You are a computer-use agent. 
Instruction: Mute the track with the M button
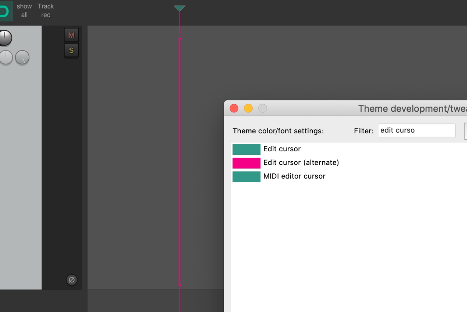pyautogui.click(x=71, y=35)
